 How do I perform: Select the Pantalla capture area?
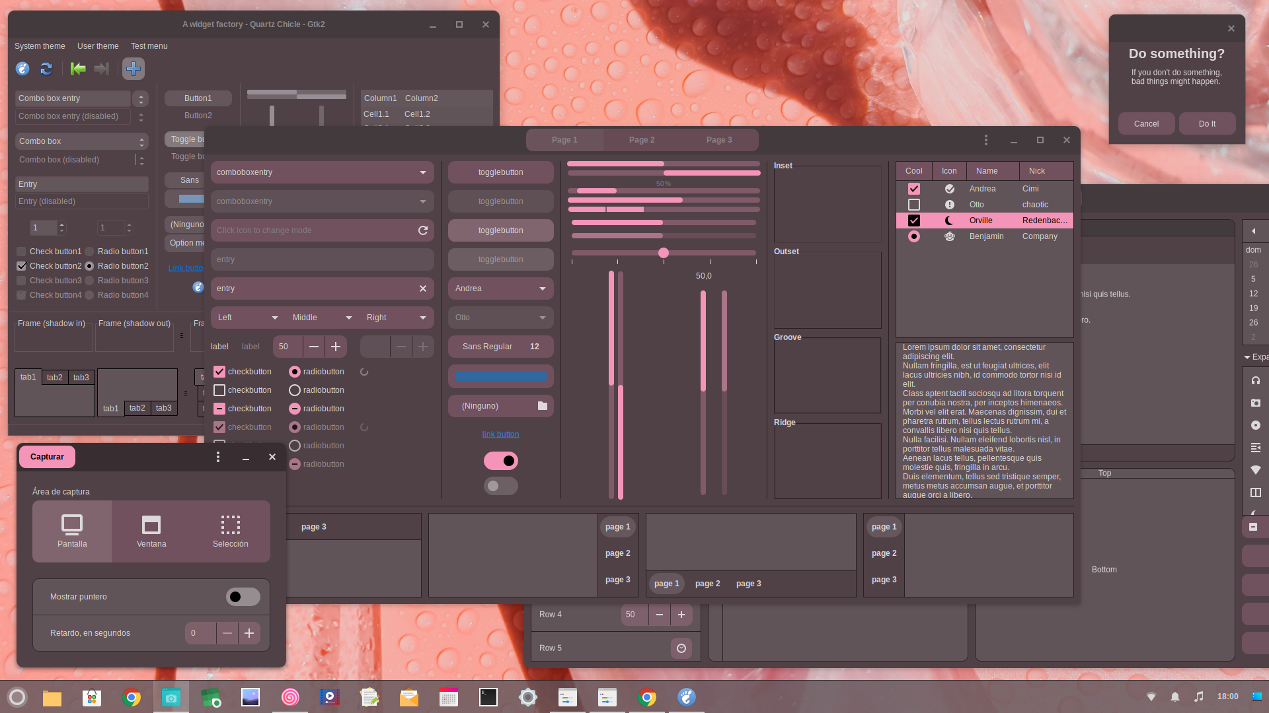[x=72, y=531]
